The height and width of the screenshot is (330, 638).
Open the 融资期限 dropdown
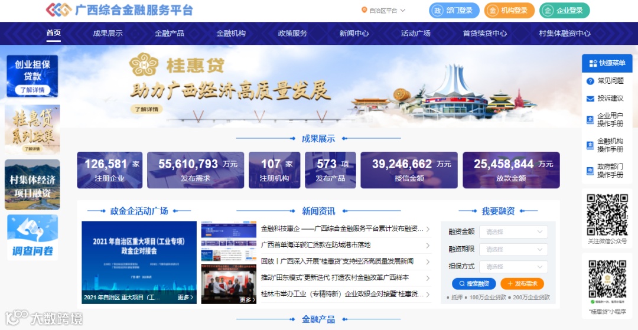[x=513, y=250]
